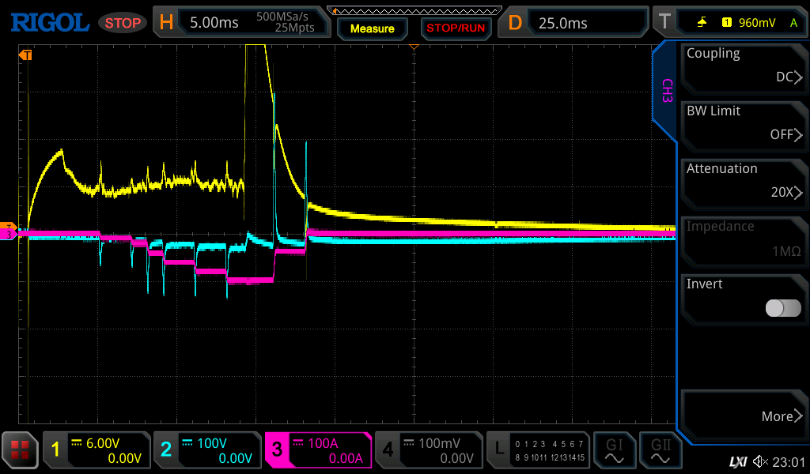Open the L logic analyzer channels panel
This screenshot has width=810, height=474.
pyautogui.click(x=539, y=450)
